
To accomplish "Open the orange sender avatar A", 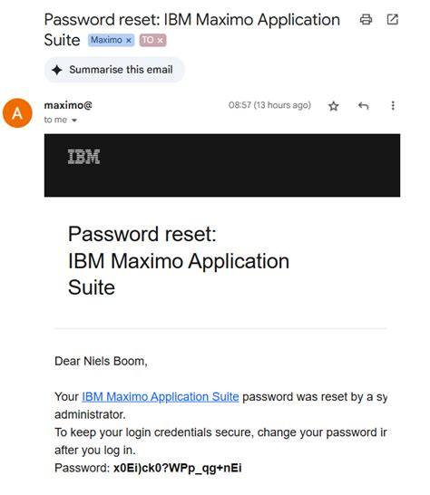I will tap(17, 112).
